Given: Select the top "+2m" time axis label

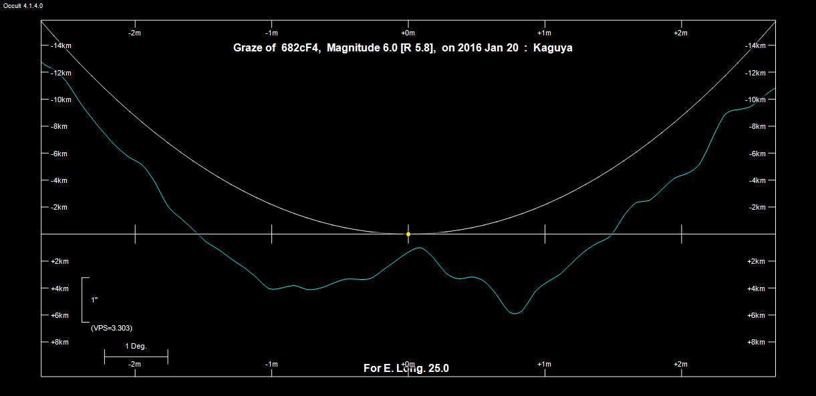Looking at the screenshot, I should pyautogui.click(x=680, y=33).
